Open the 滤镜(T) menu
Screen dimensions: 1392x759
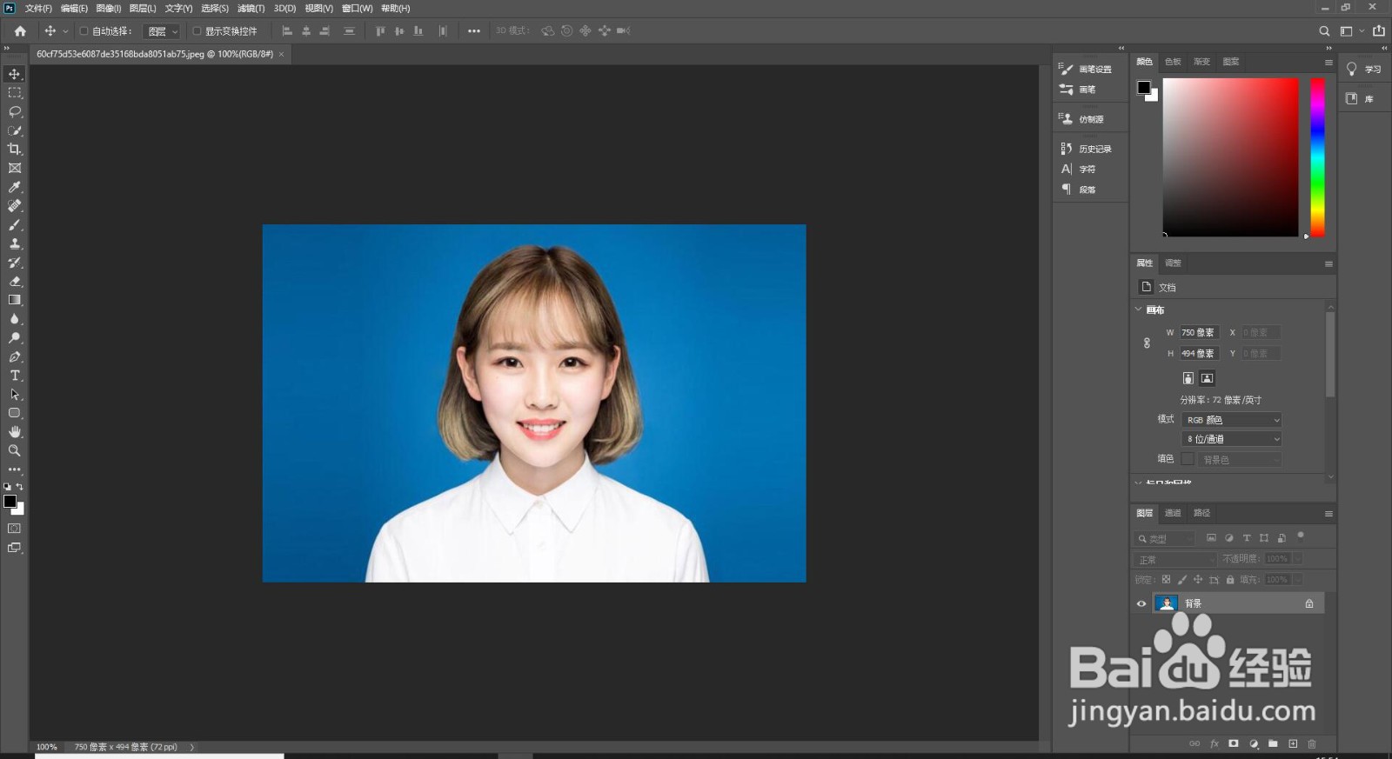point(251,8)
